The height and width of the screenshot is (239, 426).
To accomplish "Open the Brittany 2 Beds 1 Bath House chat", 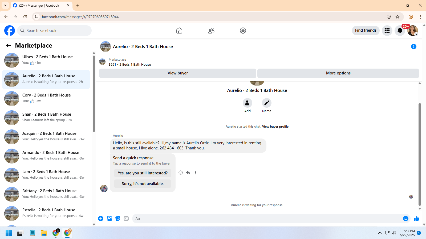I will pyautogui.click(x=46, y=194).
